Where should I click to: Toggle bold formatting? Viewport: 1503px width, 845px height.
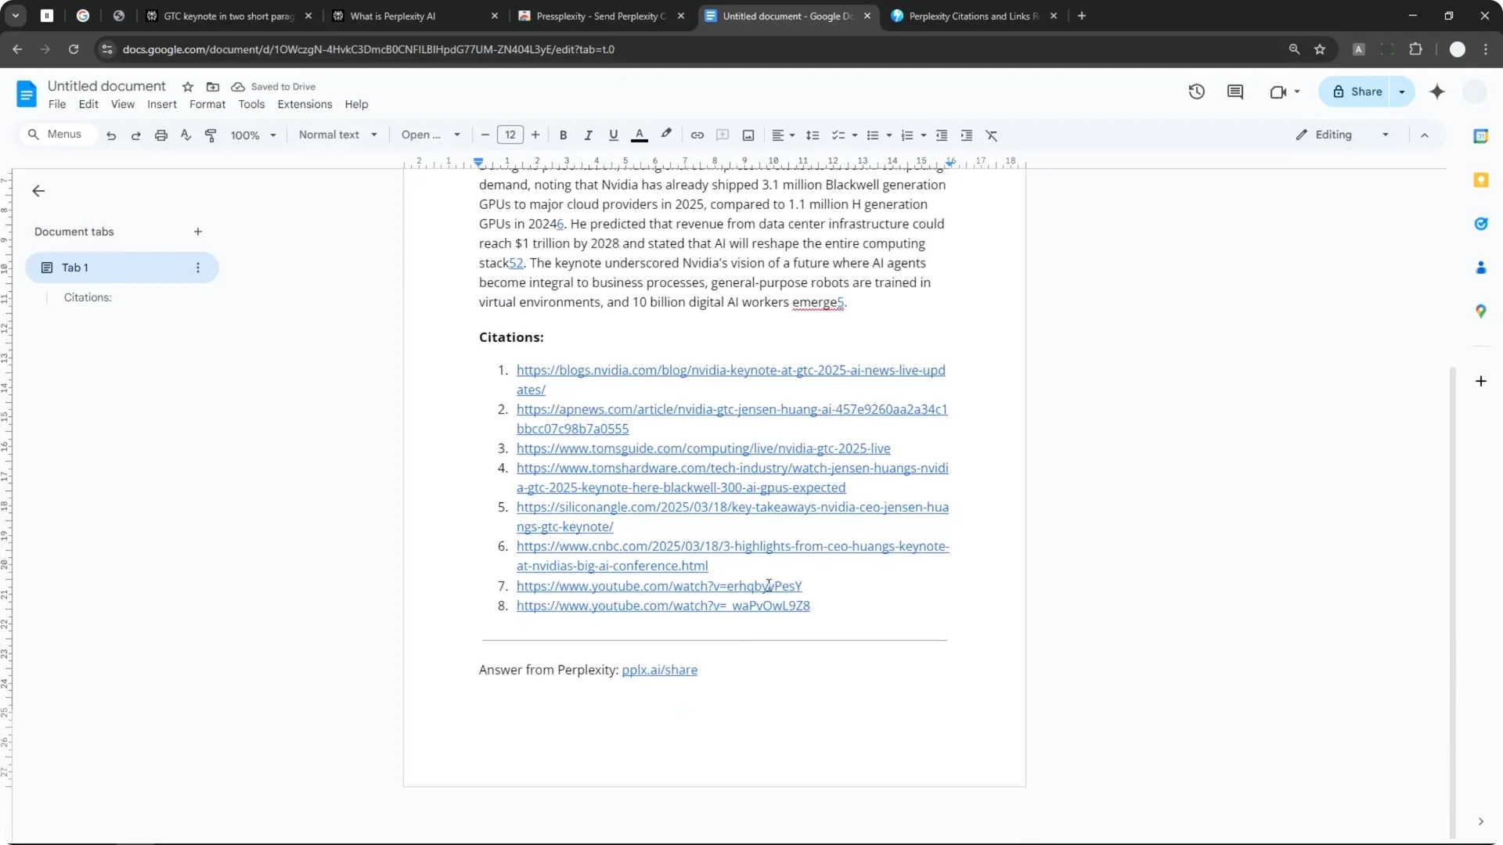tap(564, 135)
